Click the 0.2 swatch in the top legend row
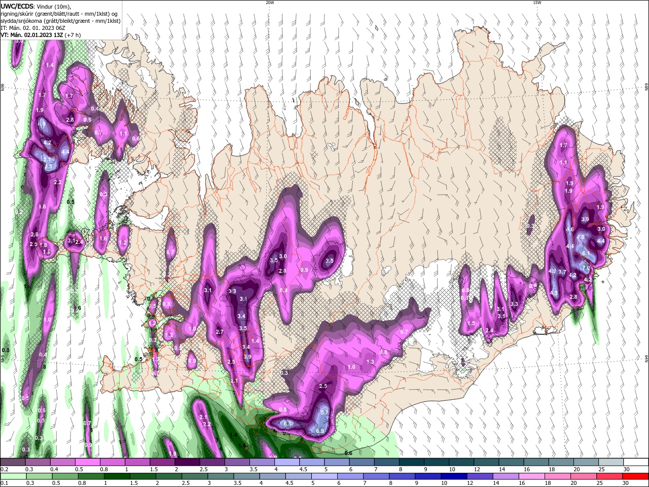 click(13, 462)
